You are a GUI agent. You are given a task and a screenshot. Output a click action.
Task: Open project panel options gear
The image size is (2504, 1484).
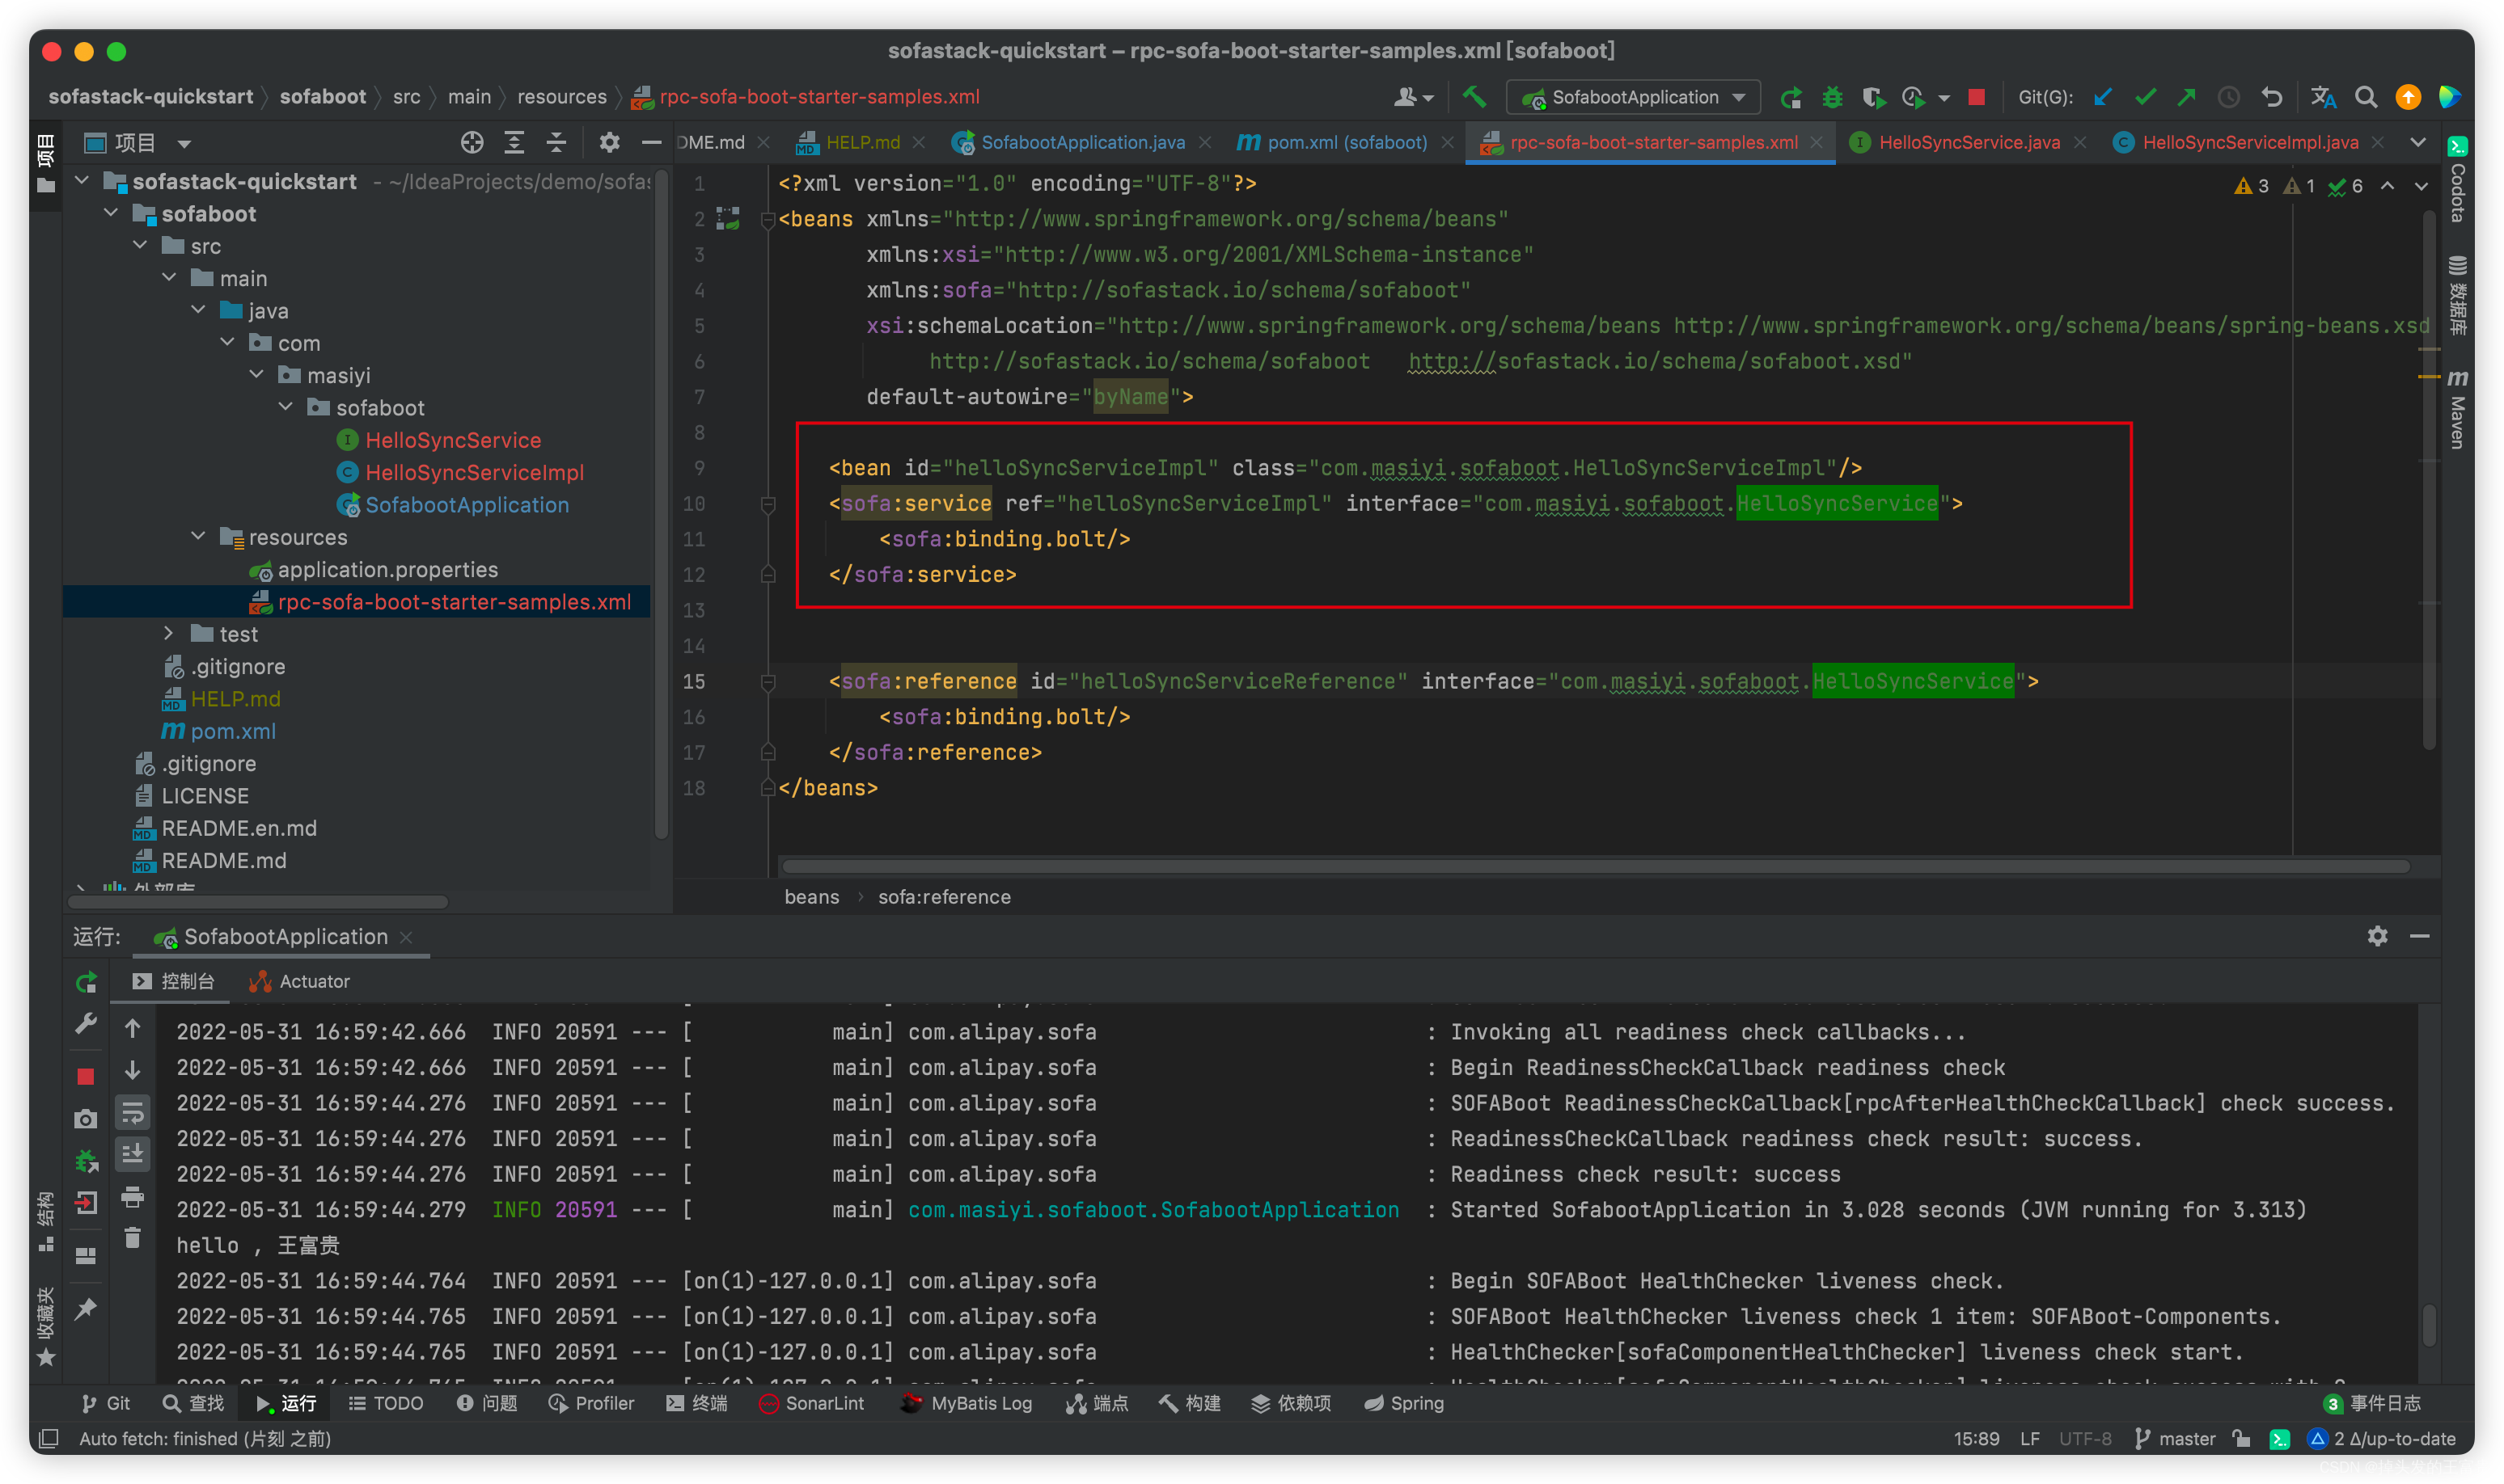(608, 142)
